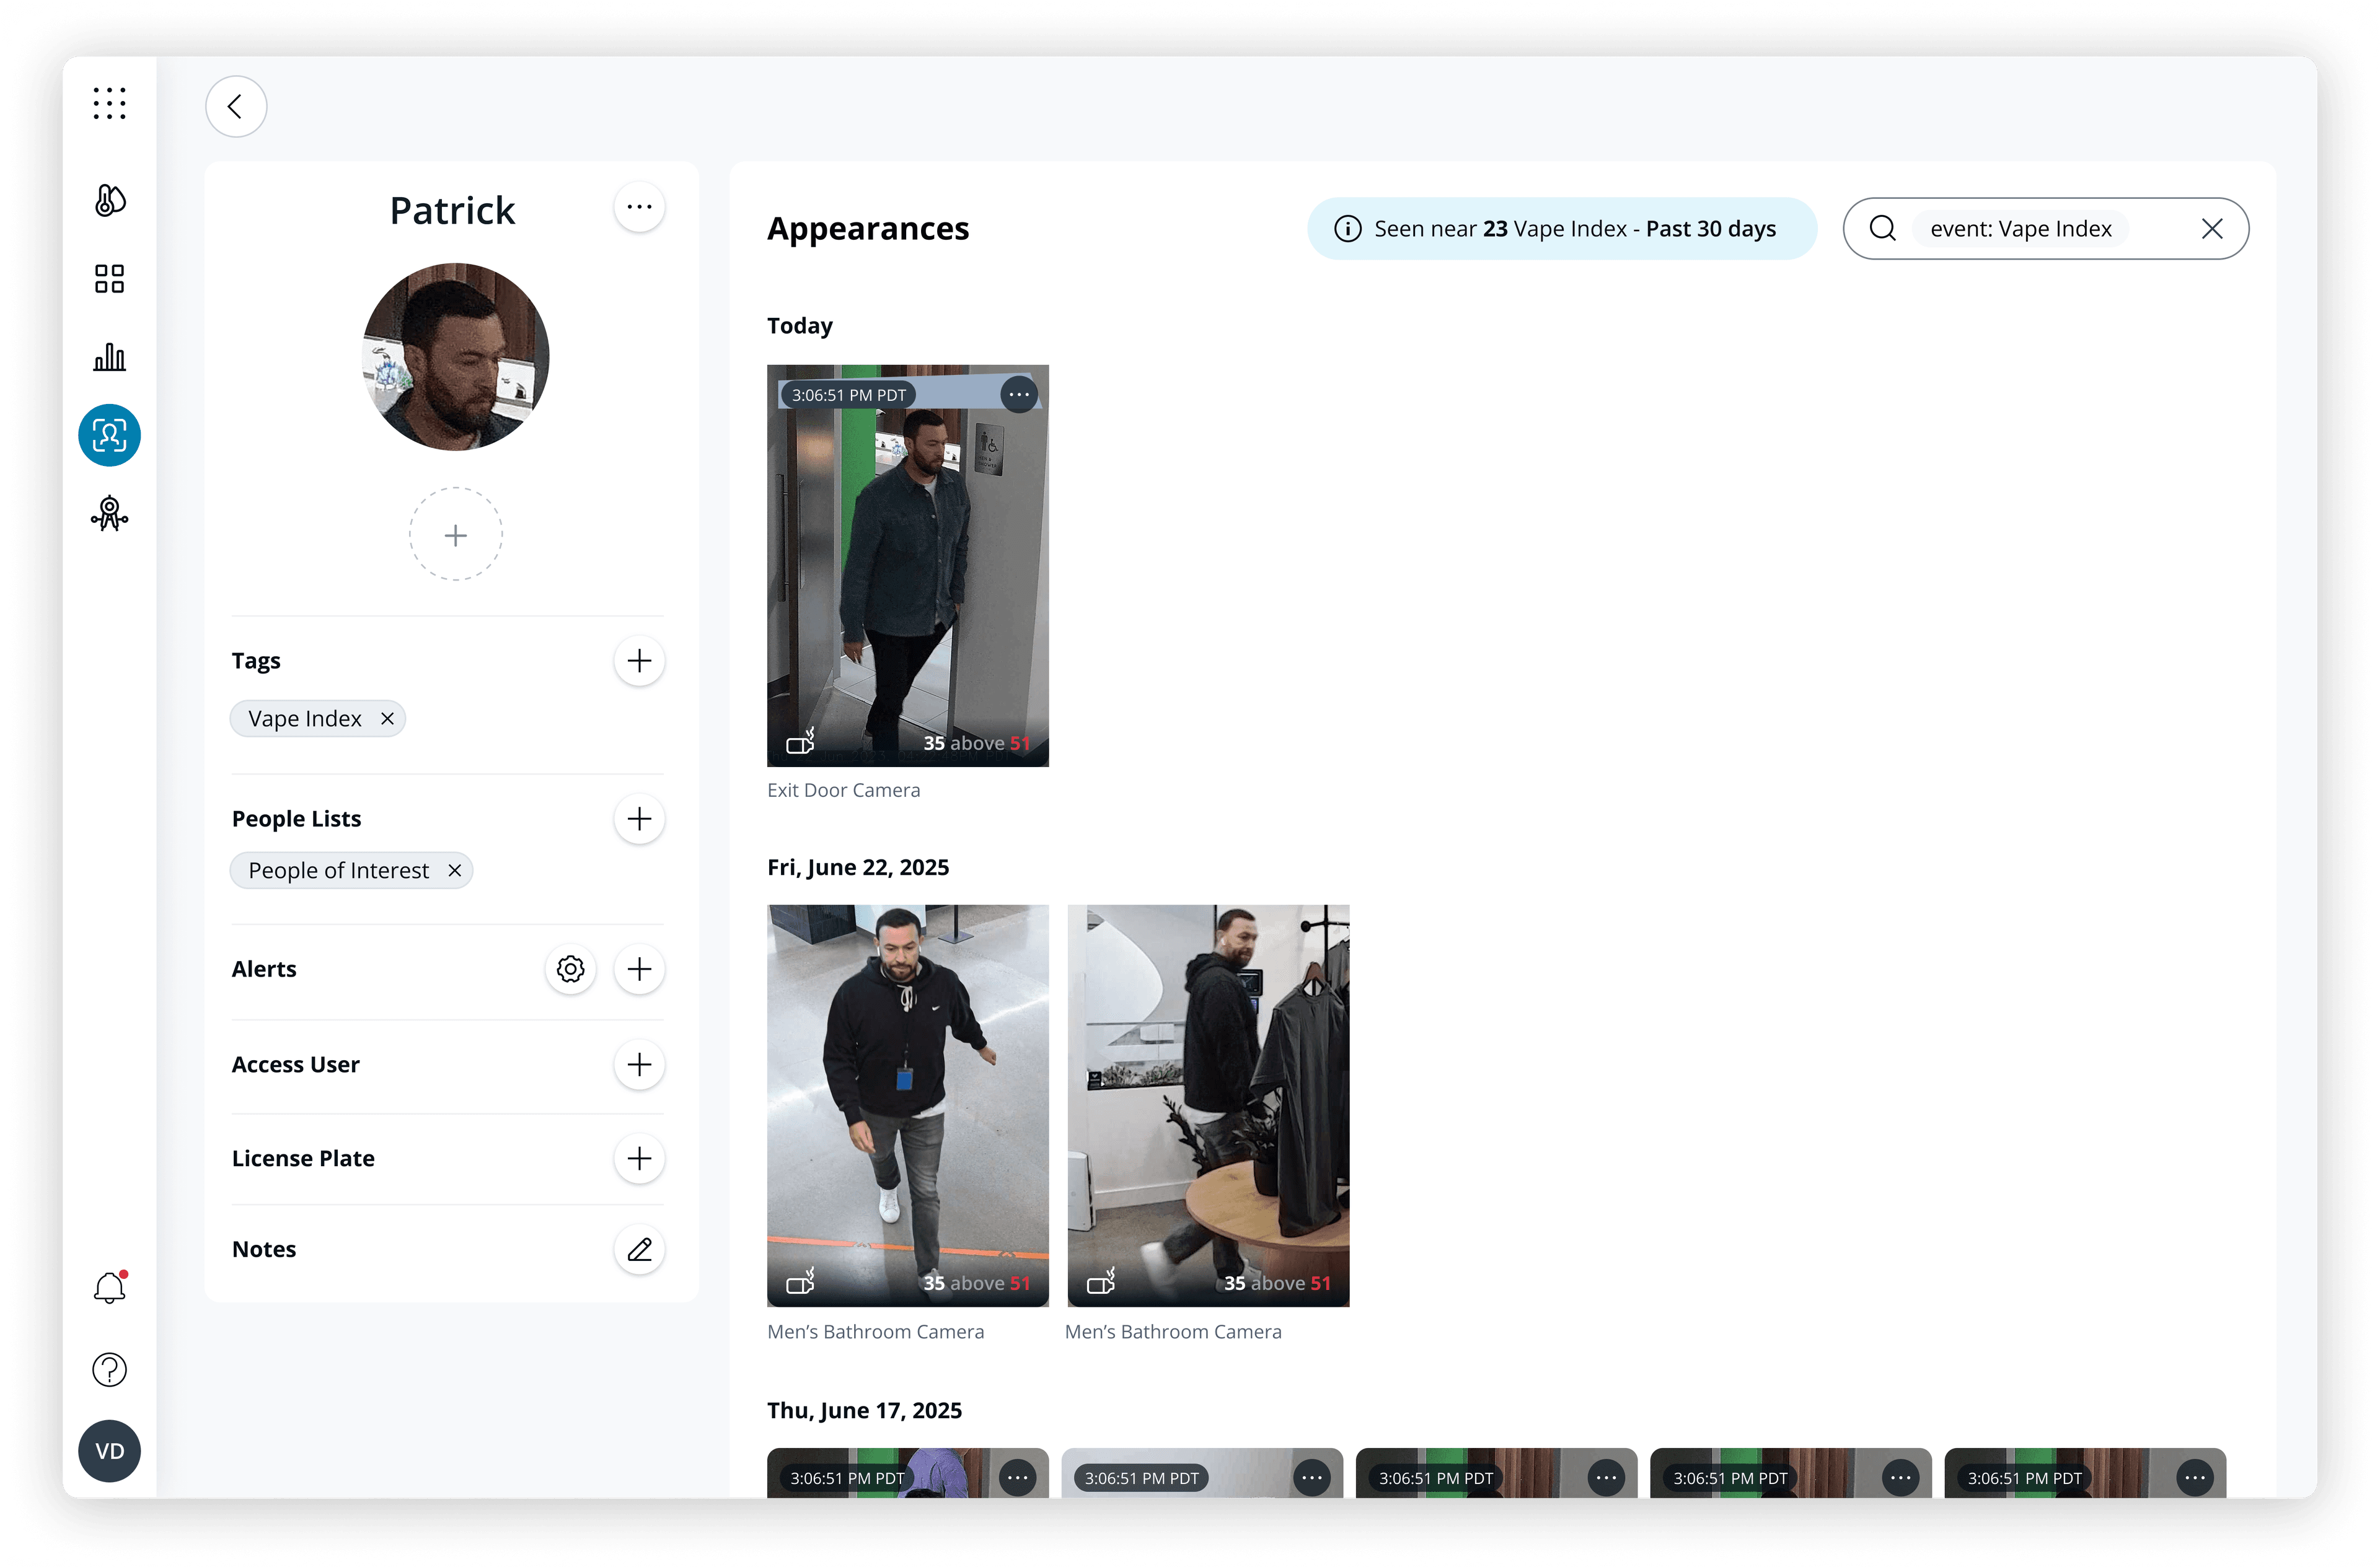2380x1567 pixels.
Task: Open the analytics bar-chart icon
Action: 109,357
